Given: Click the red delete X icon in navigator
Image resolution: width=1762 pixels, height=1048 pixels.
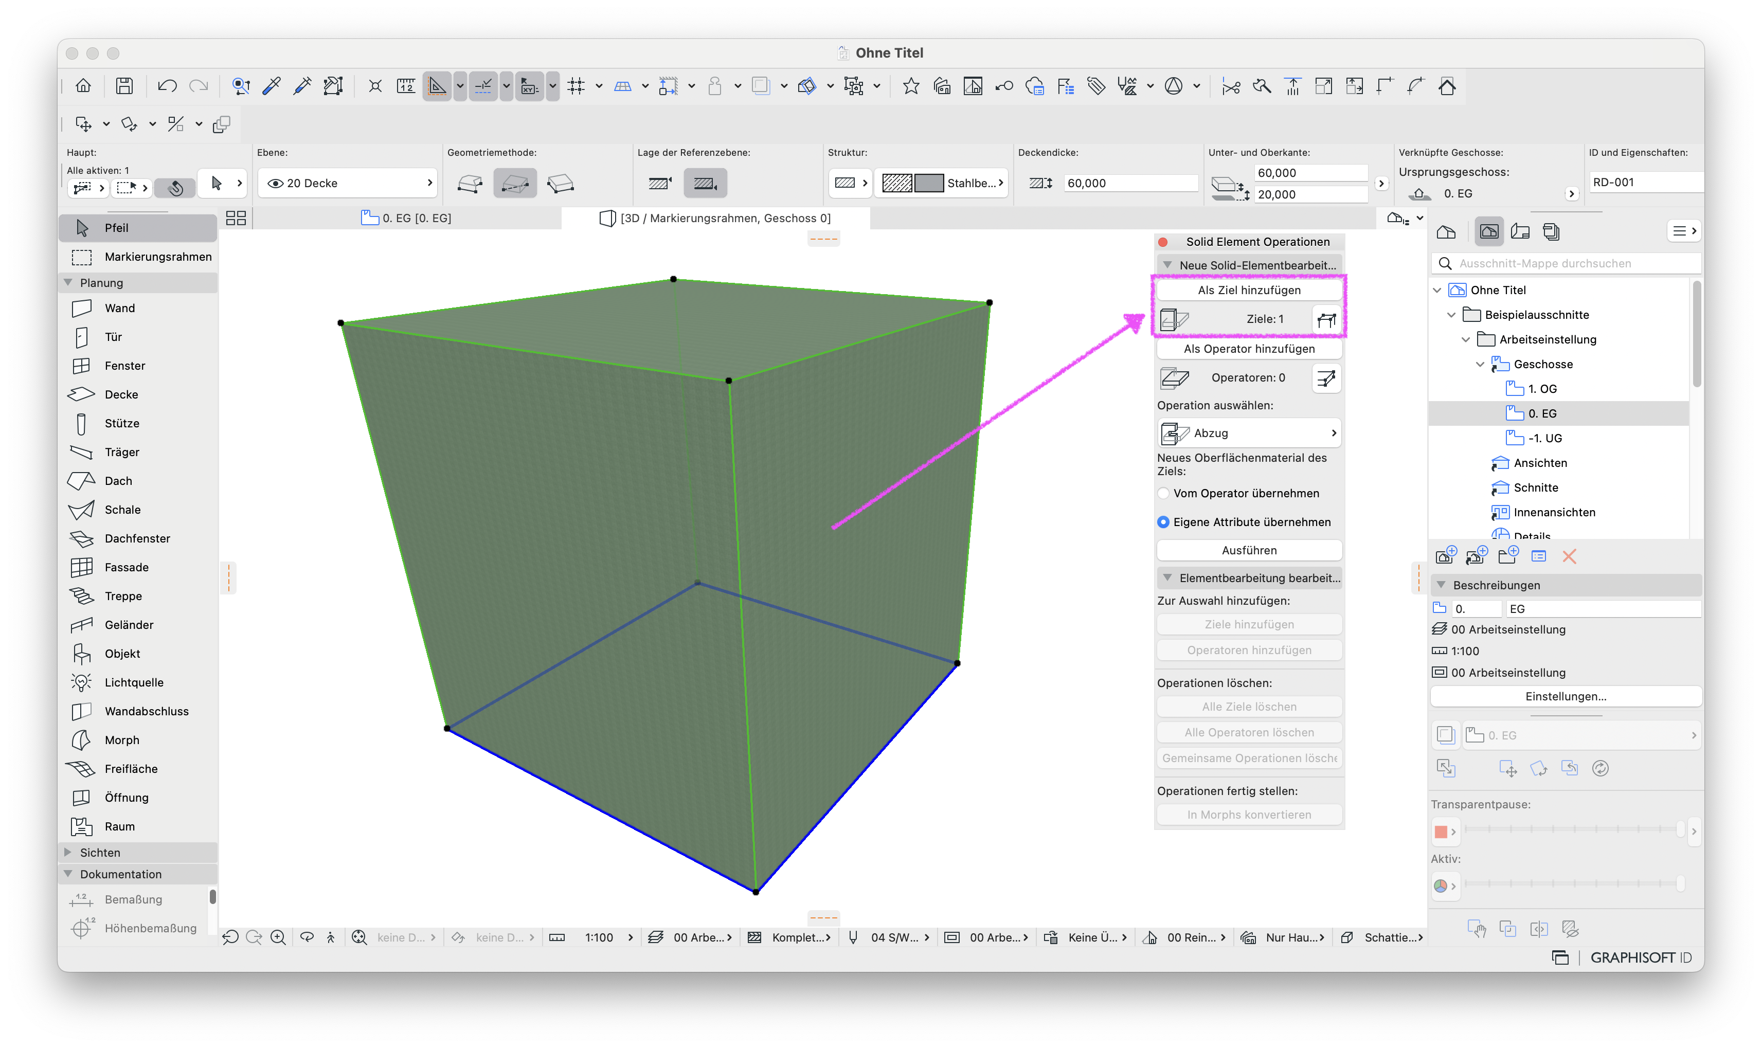Looking at the screenshot, I should 1569,556.
